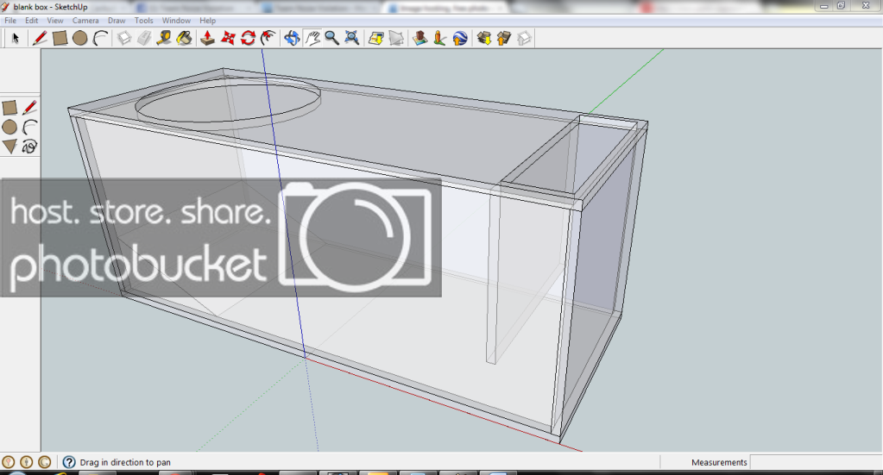
Task: Open the Tools menu
Action: 143,20
